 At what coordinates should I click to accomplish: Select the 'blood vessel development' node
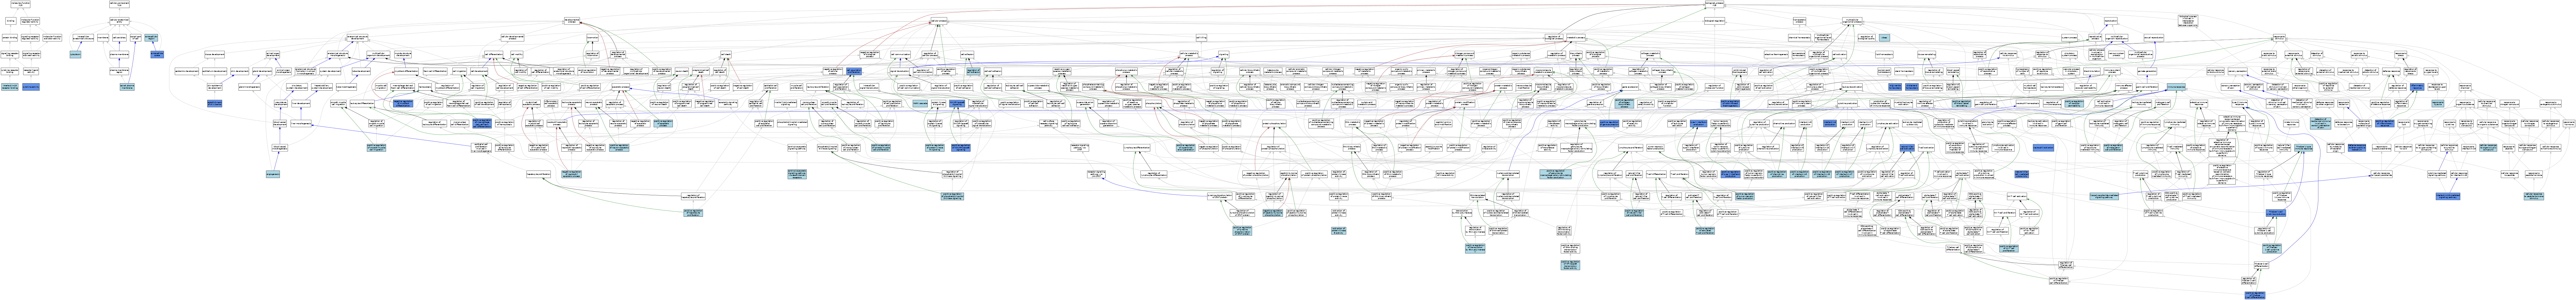coord(280,123)
